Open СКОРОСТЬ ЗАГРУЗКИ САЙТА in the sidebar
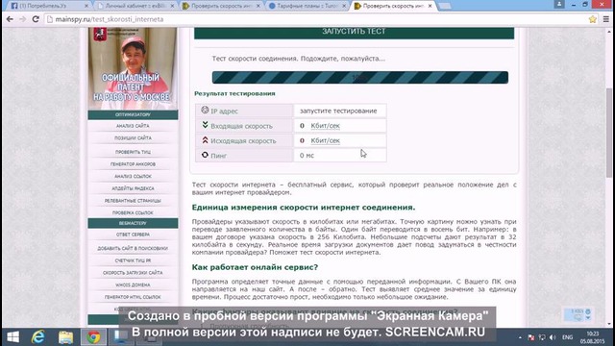 [x=133, y=273]
